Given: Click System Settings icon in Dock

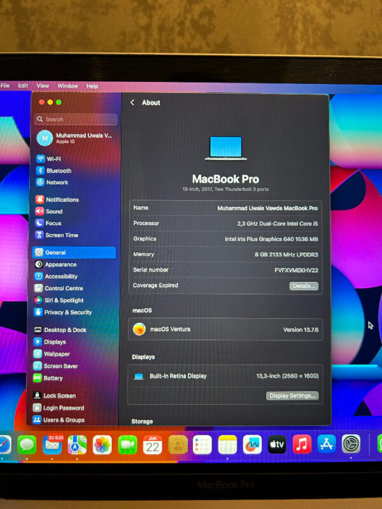Looking at the screenshot, I should [x=351, y=443].
